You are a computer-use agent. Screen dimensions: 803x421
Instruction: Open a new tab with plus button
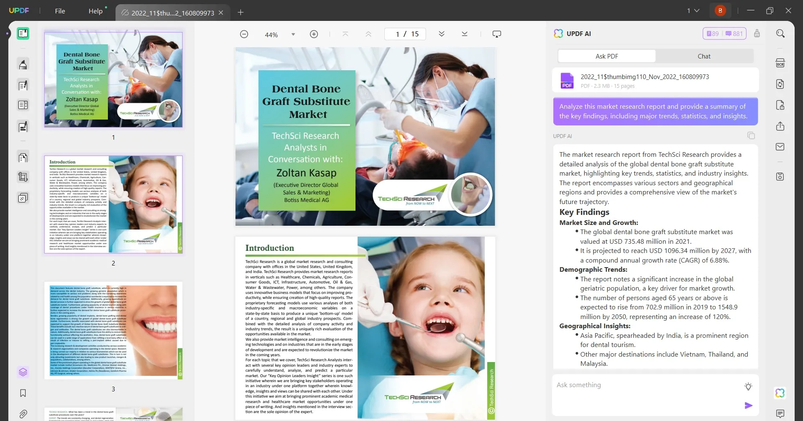(x=240, y=13)
